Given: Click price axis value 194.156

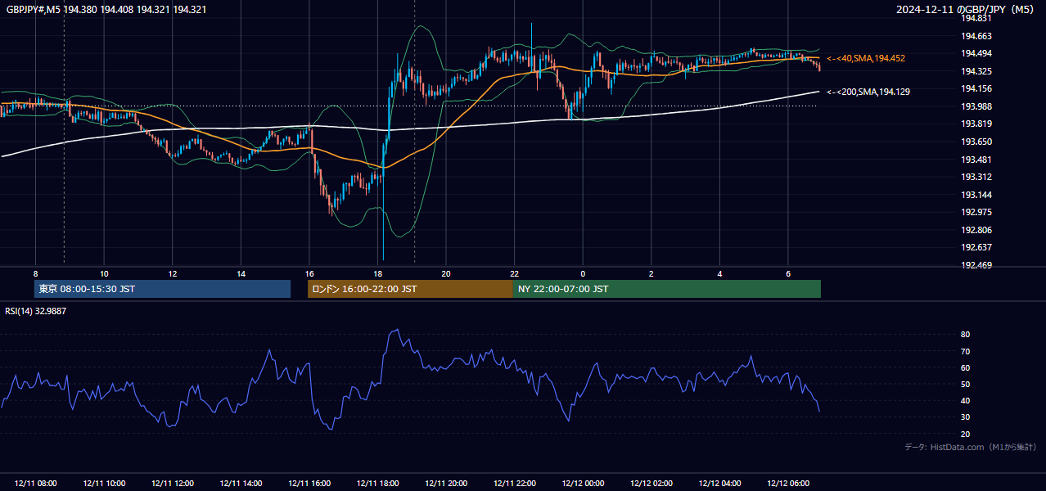Looking at the screenshot, I should tap(976, 88).
